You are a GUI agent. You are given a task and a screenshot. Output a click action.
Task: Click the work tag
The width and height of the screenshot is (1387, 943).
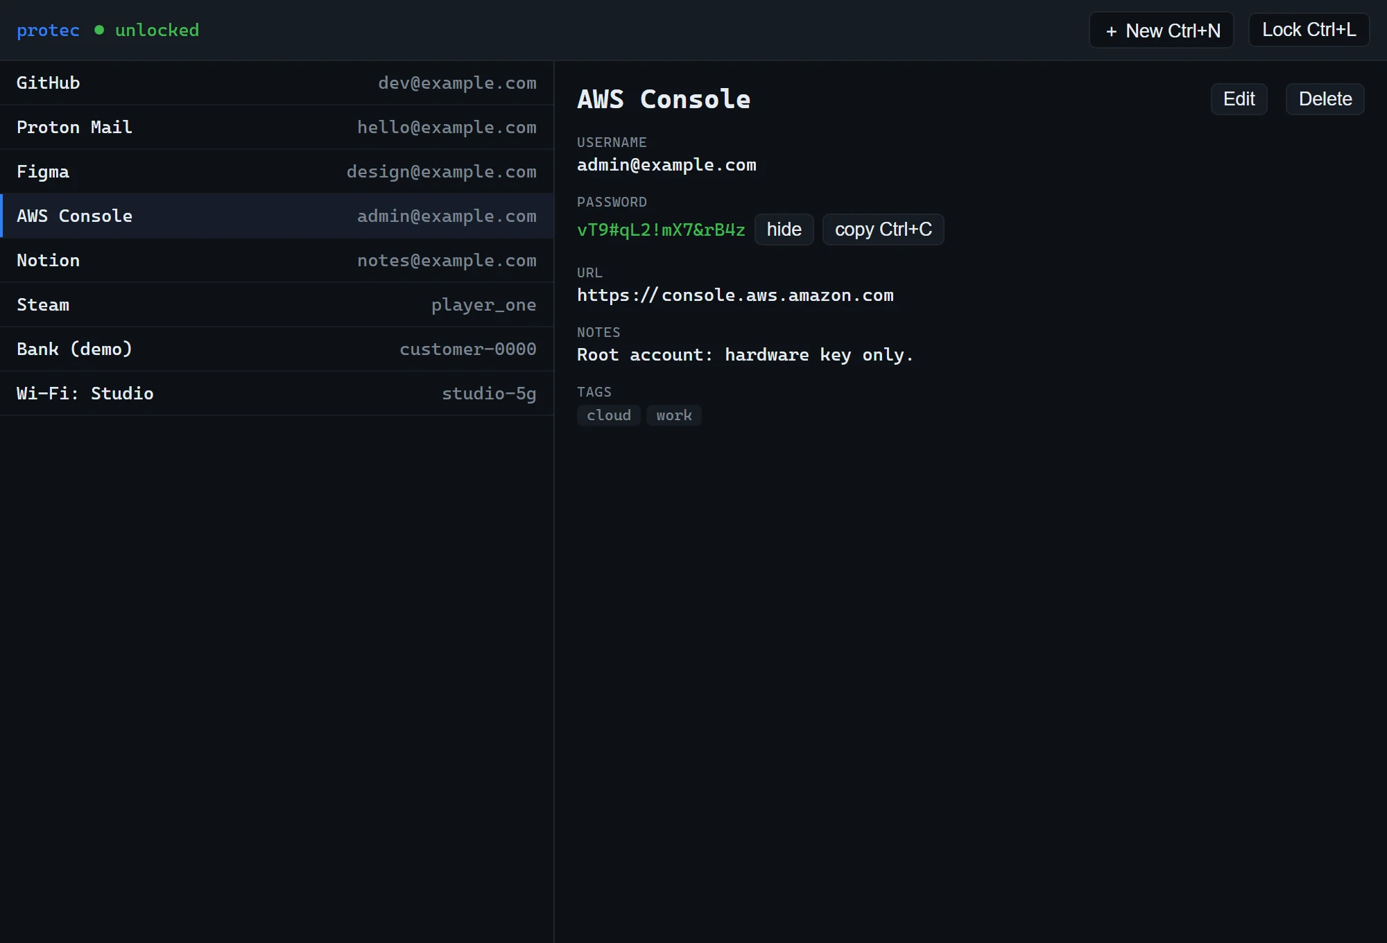click(x=674, y=415)
